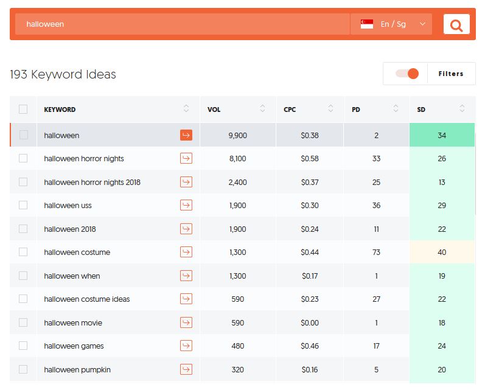Check the halloween 2018 checkbox

pyautogui.click(x=23, y=229)
